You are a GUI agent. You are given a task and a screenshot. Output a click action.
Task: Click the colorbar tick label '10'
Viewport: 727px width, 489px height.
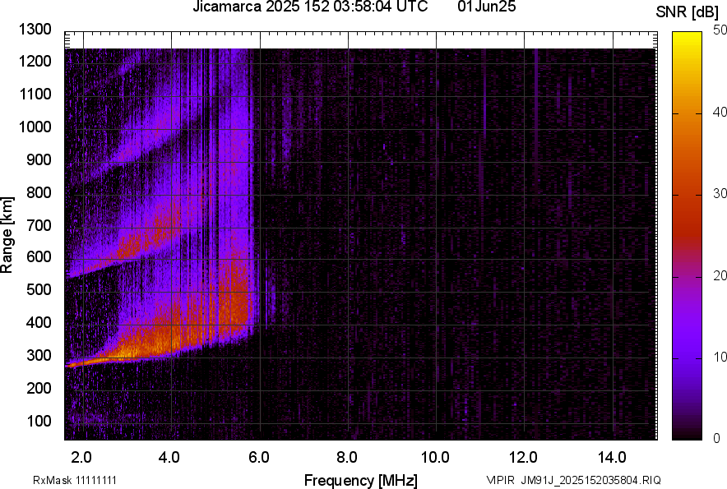coord(720,357)
